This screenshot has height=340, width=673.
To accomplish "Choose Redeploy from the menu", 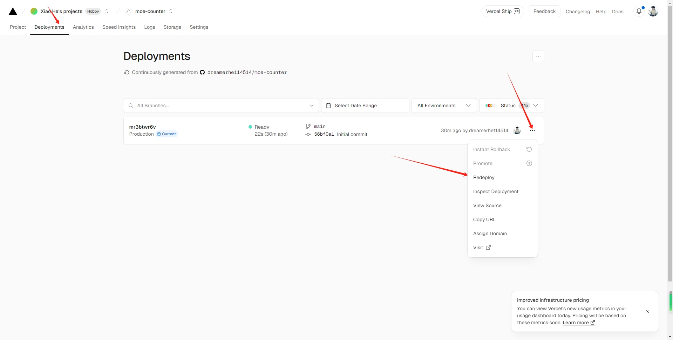I will point(503,177).
